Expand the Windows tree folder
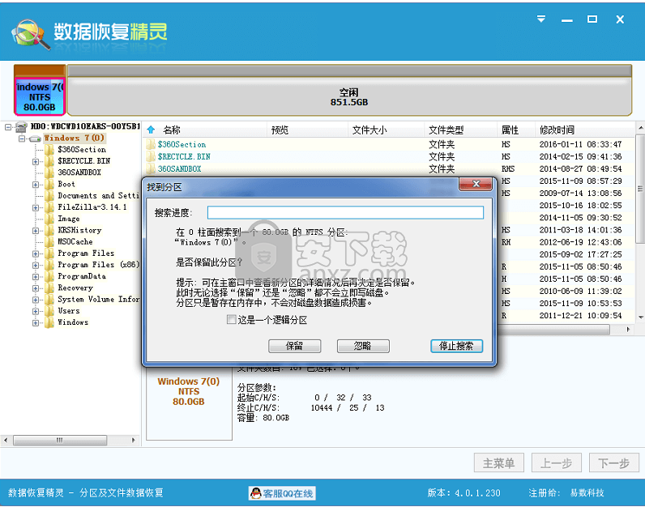Screen dimensions: 645x507 point(36,323)
